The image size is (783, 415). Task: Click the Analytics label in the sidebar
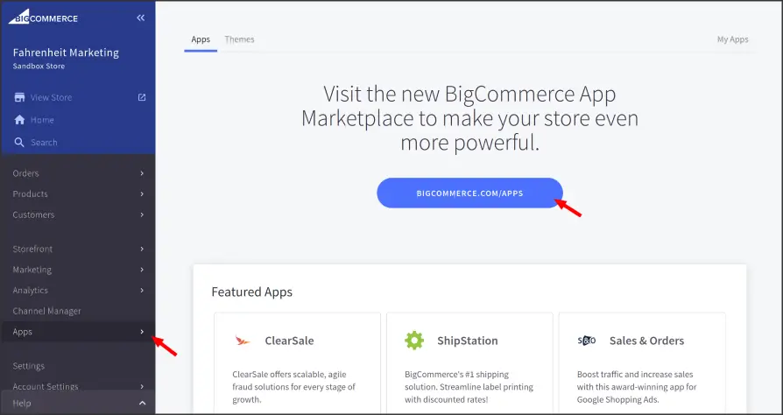(x=30, y=290)
